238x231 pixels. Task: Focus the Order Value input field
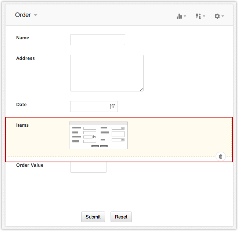pyautogui.click(x=88, y=167)
